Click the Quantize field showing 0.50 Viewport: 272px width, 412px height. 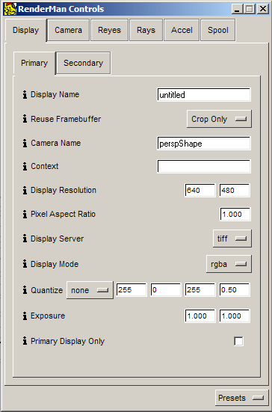point(235,290)
